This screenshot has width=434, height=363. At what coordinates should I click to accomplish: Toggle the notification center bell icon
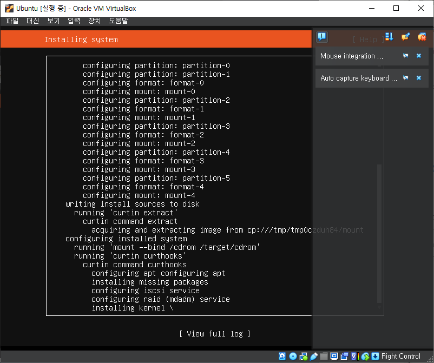pos(322,37)
